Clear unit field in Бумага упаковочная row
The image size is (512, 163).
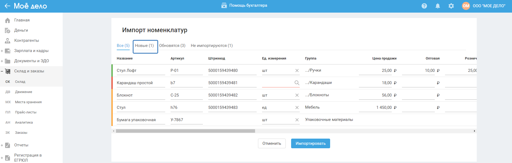(x=297, y=120)
